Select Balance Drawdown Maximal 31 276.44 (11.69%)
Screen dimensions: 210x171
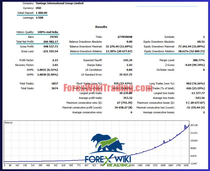tap(119, 47)
